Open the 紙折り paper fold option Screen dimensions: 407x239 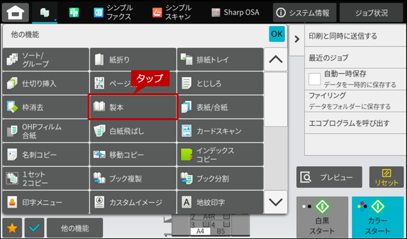pos(133,59)
